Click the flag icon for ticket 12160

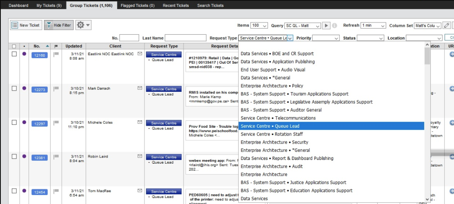click(56, 54)
